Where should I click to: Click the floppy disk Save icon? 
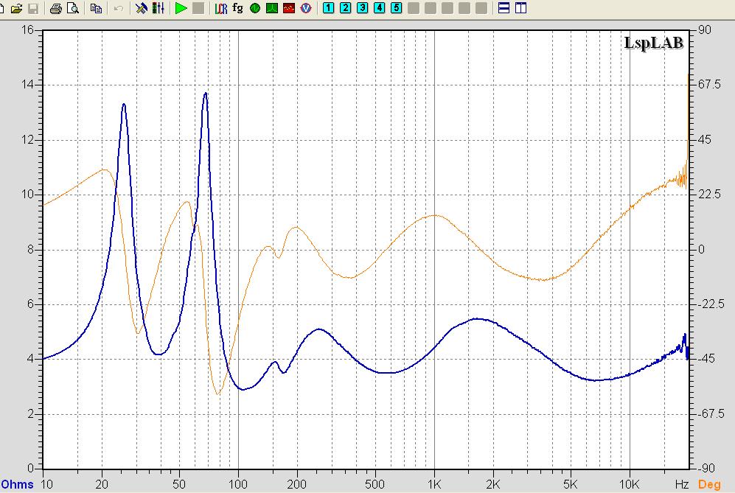(33, 8)
